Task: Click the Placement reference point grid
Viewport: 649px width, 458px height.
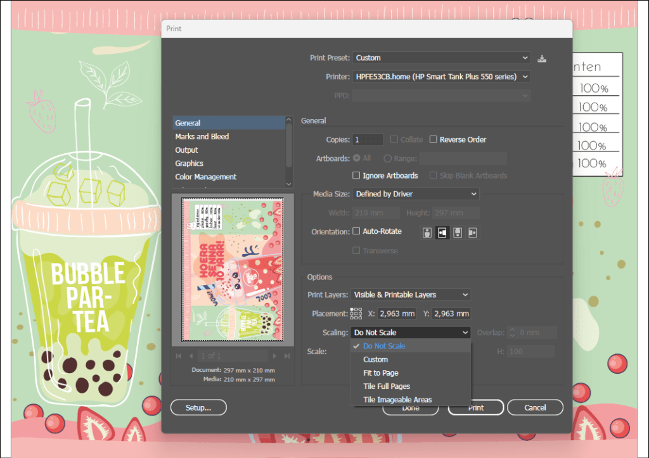Action: 356,314
